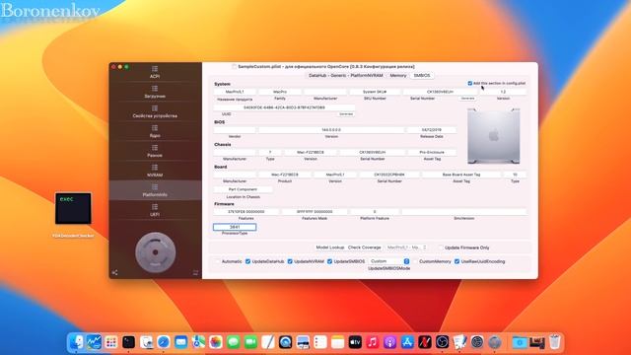
Task: Open Safari from the dock
Action: pyautogui.click(x=164, y=342)
